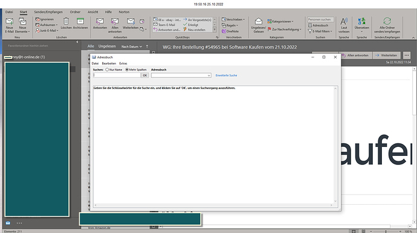Select the Nur Name radio button
This screenshot has height=233, width=417.
point(107,70)
